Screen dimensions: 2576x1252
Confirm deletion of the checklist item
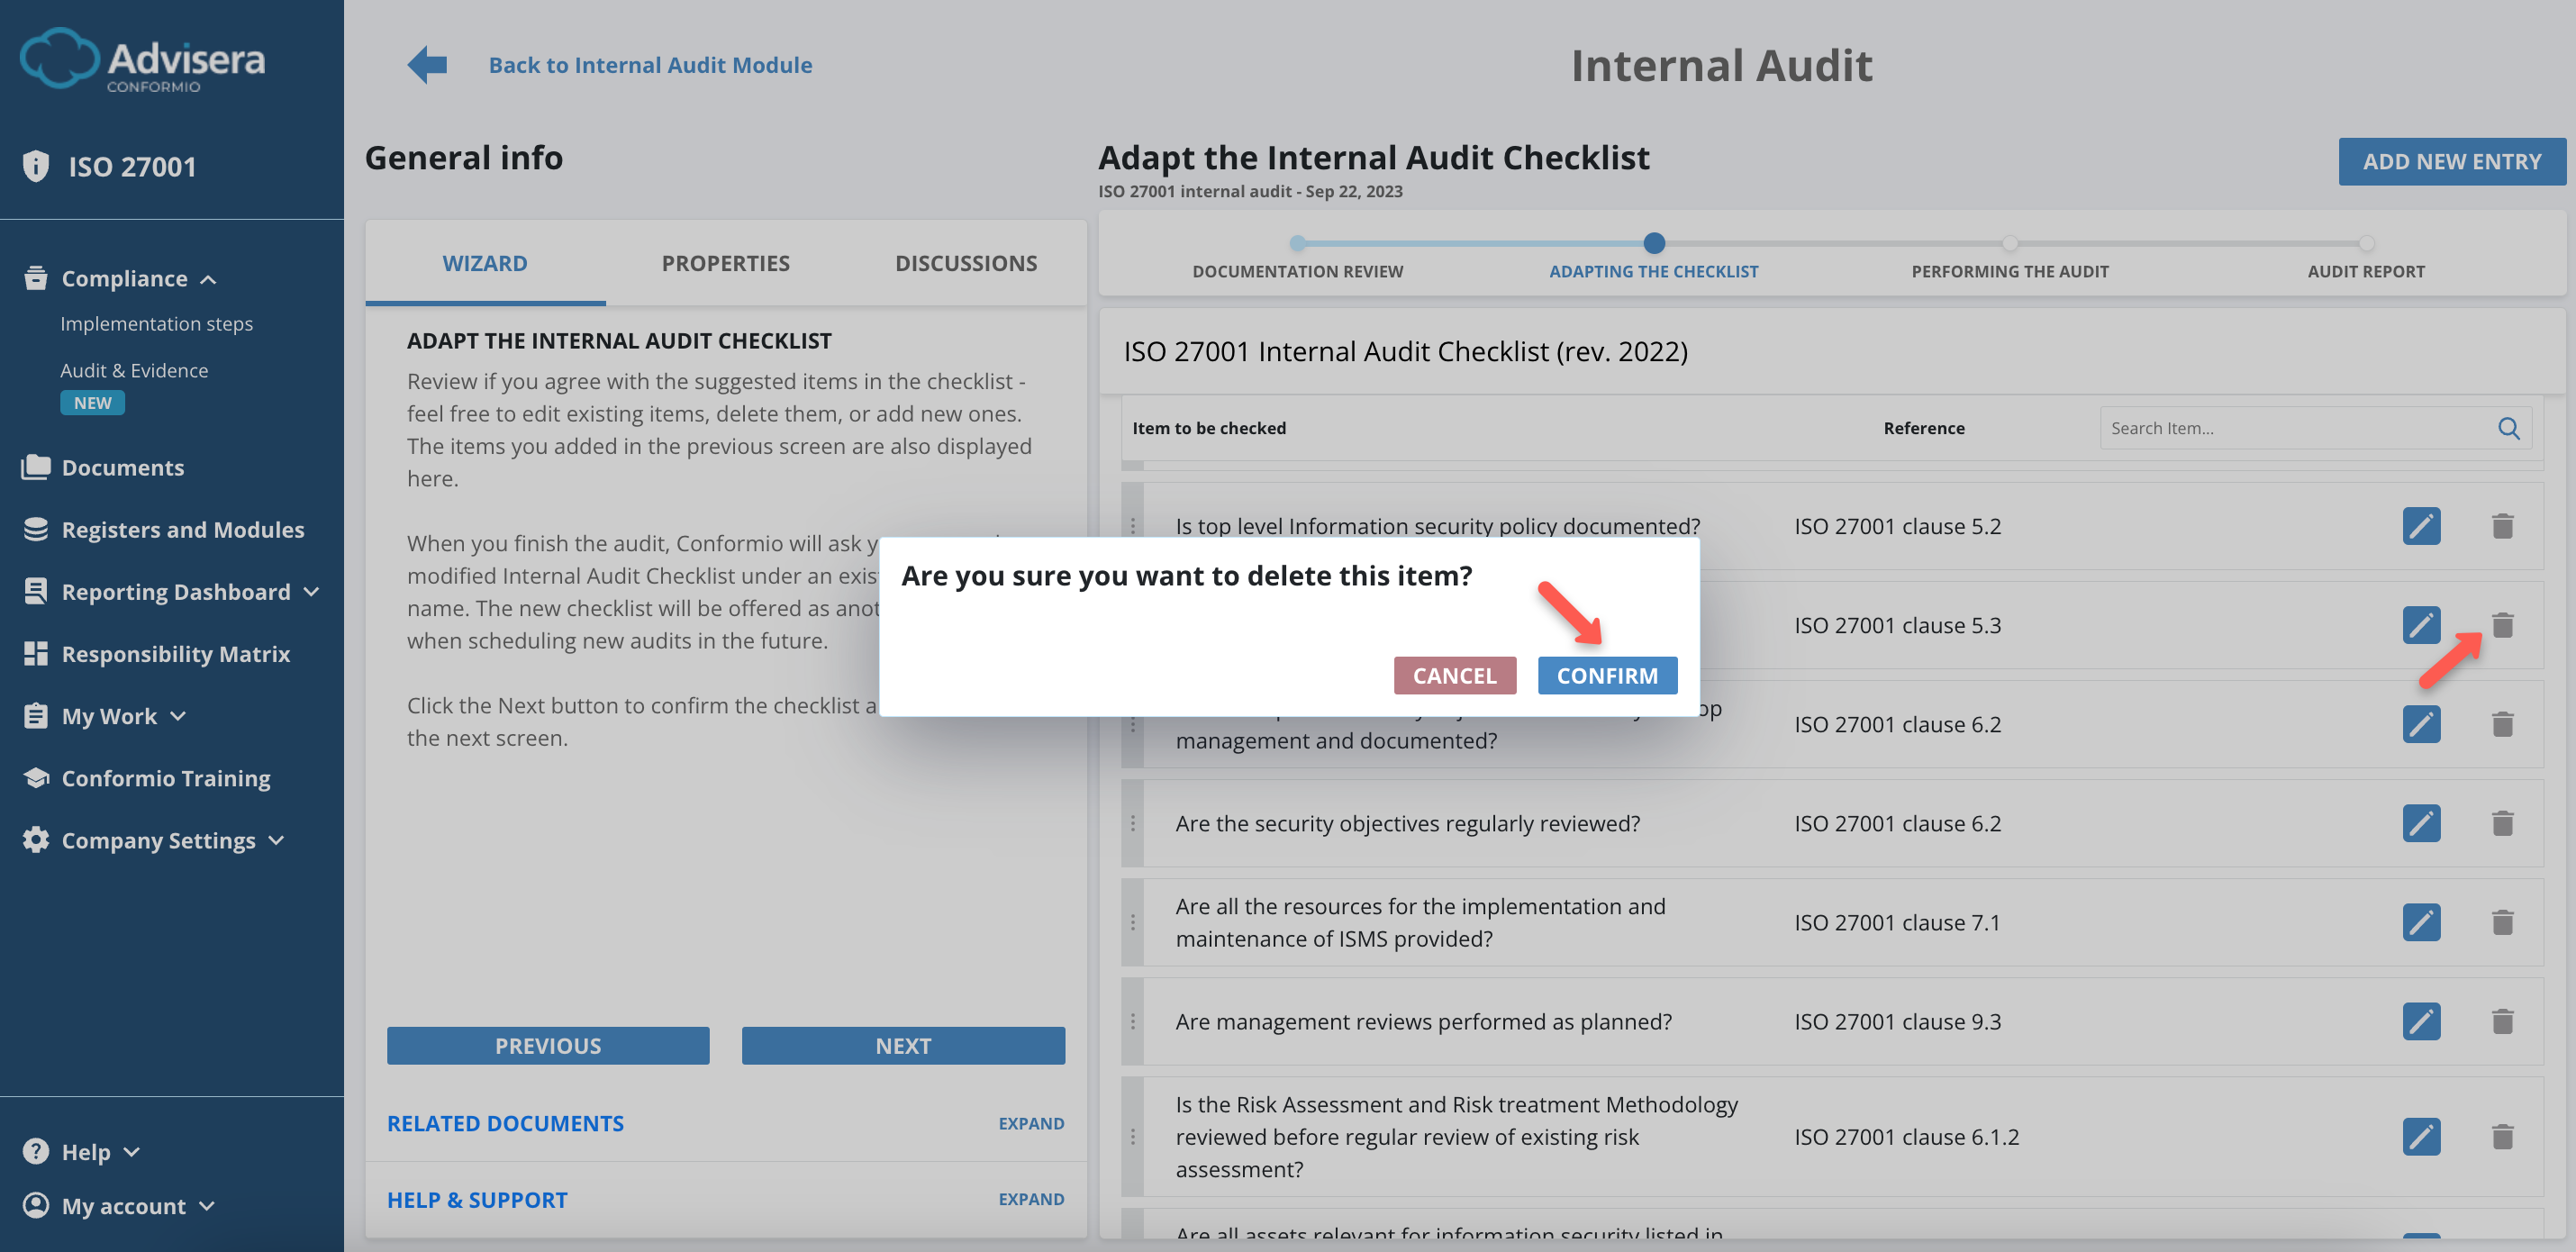tap(1607, 675)
